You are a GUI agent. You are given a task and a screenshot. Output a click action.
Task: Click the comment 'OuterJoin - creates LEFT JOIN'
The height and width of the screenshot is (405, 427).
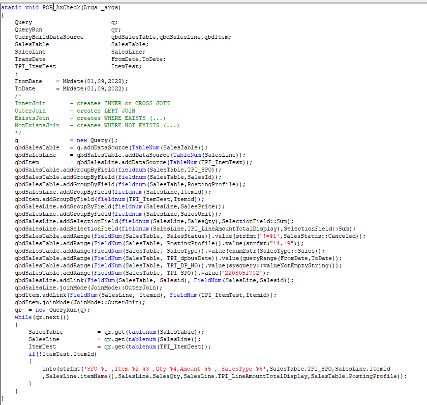tap(75, 111)
